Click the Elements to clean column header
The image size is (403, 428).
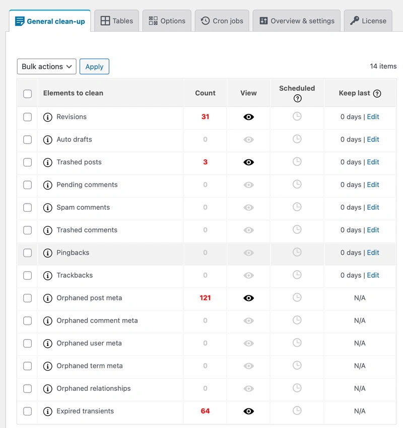(73, 93)
